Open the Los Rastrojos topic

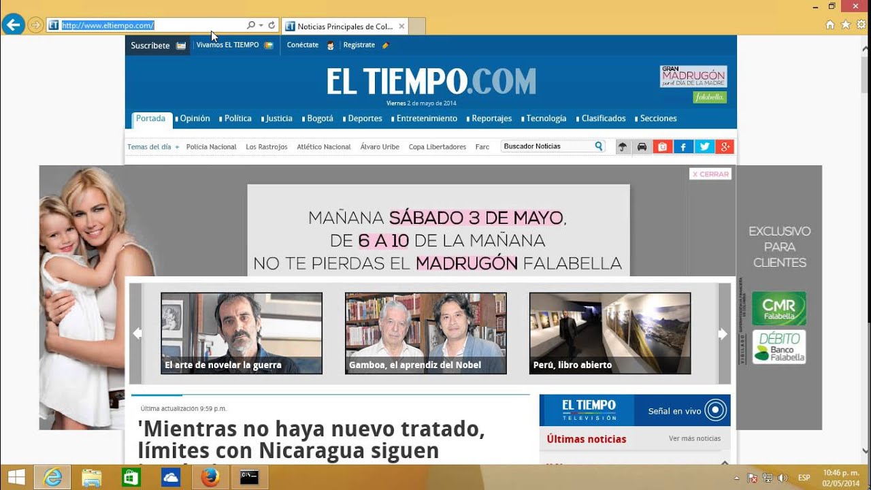coord(266,147)
